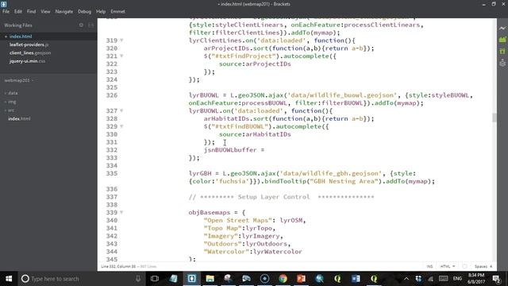508x286 pixels.
Task: Open the circular disc app in taskbar
Action: pos(264,279)
